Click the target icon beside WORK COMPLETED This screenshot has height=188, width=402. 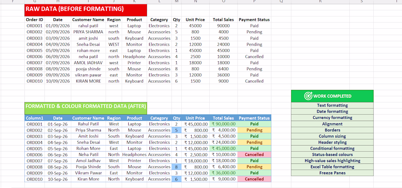[308, 96]
